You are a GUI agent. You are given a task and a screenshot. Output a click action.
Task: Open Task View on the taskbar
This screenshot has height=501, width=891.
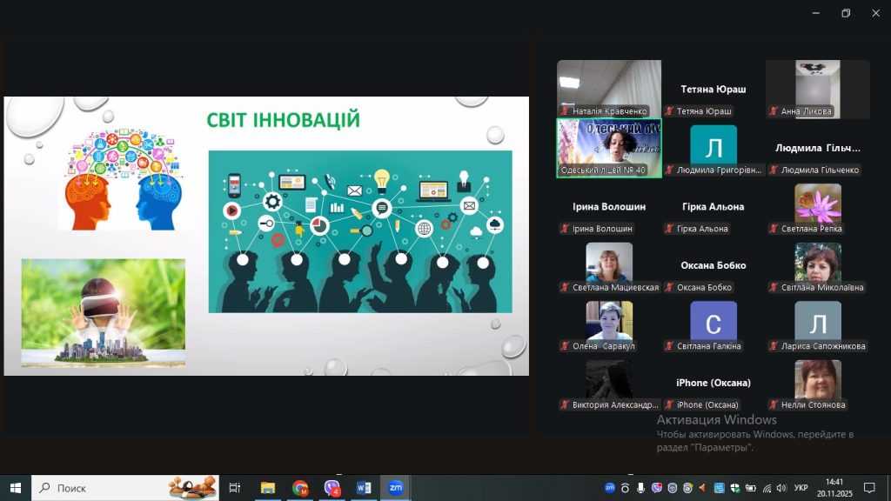[234, 488]
